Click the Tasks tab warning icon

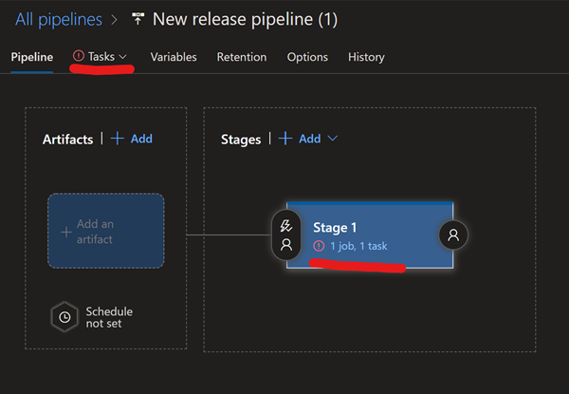click(x=78, y=57)
